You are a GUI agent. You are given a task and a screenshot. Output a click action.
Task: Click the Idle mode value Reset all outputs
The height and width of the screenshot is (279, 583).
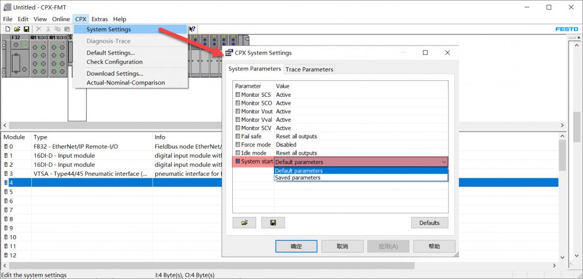[x=296, y=153]
